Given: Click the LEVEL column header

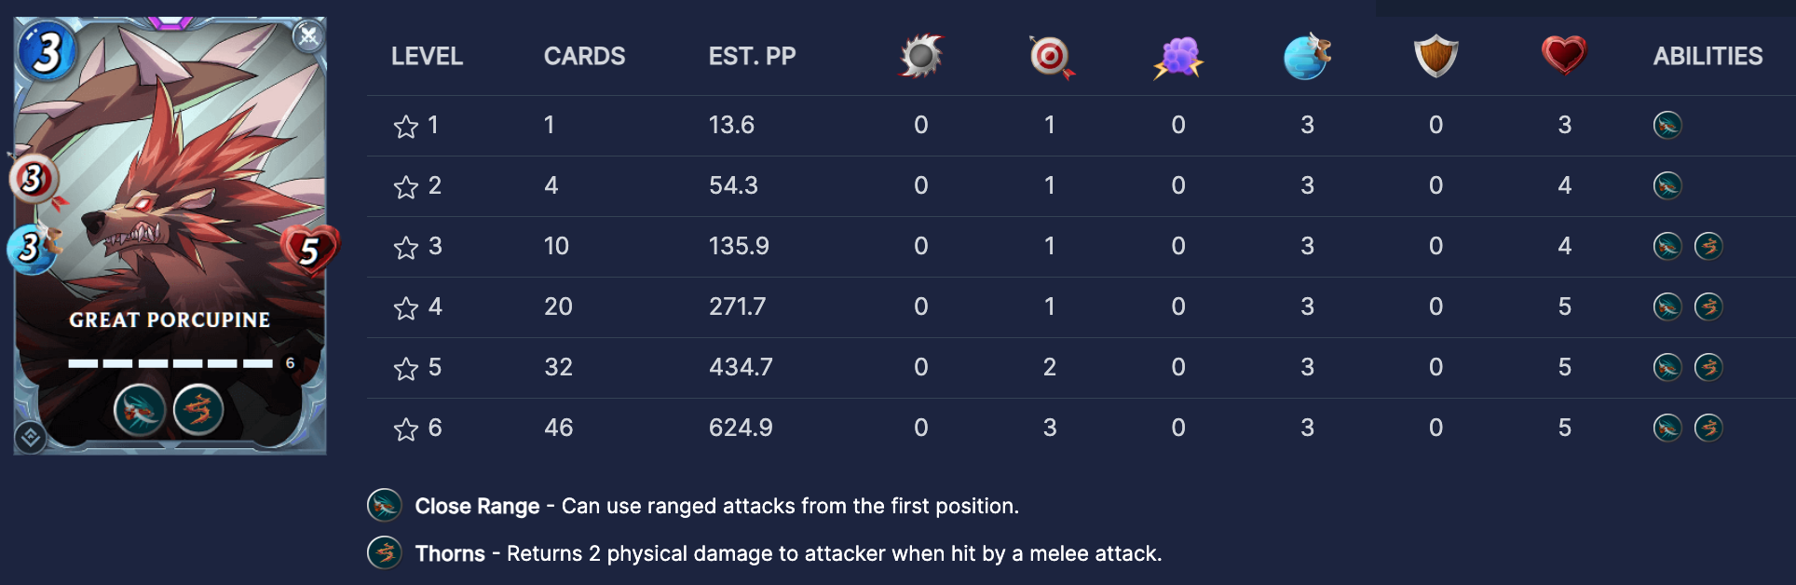Looking at the screenshot, I should 427,57.
